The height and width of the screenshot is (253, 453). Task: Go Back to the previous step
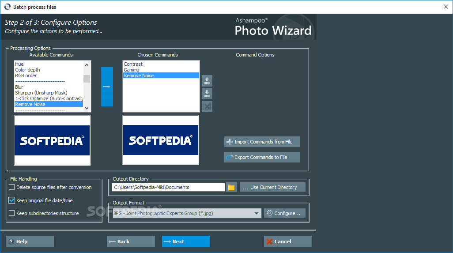tap(131, 242)
